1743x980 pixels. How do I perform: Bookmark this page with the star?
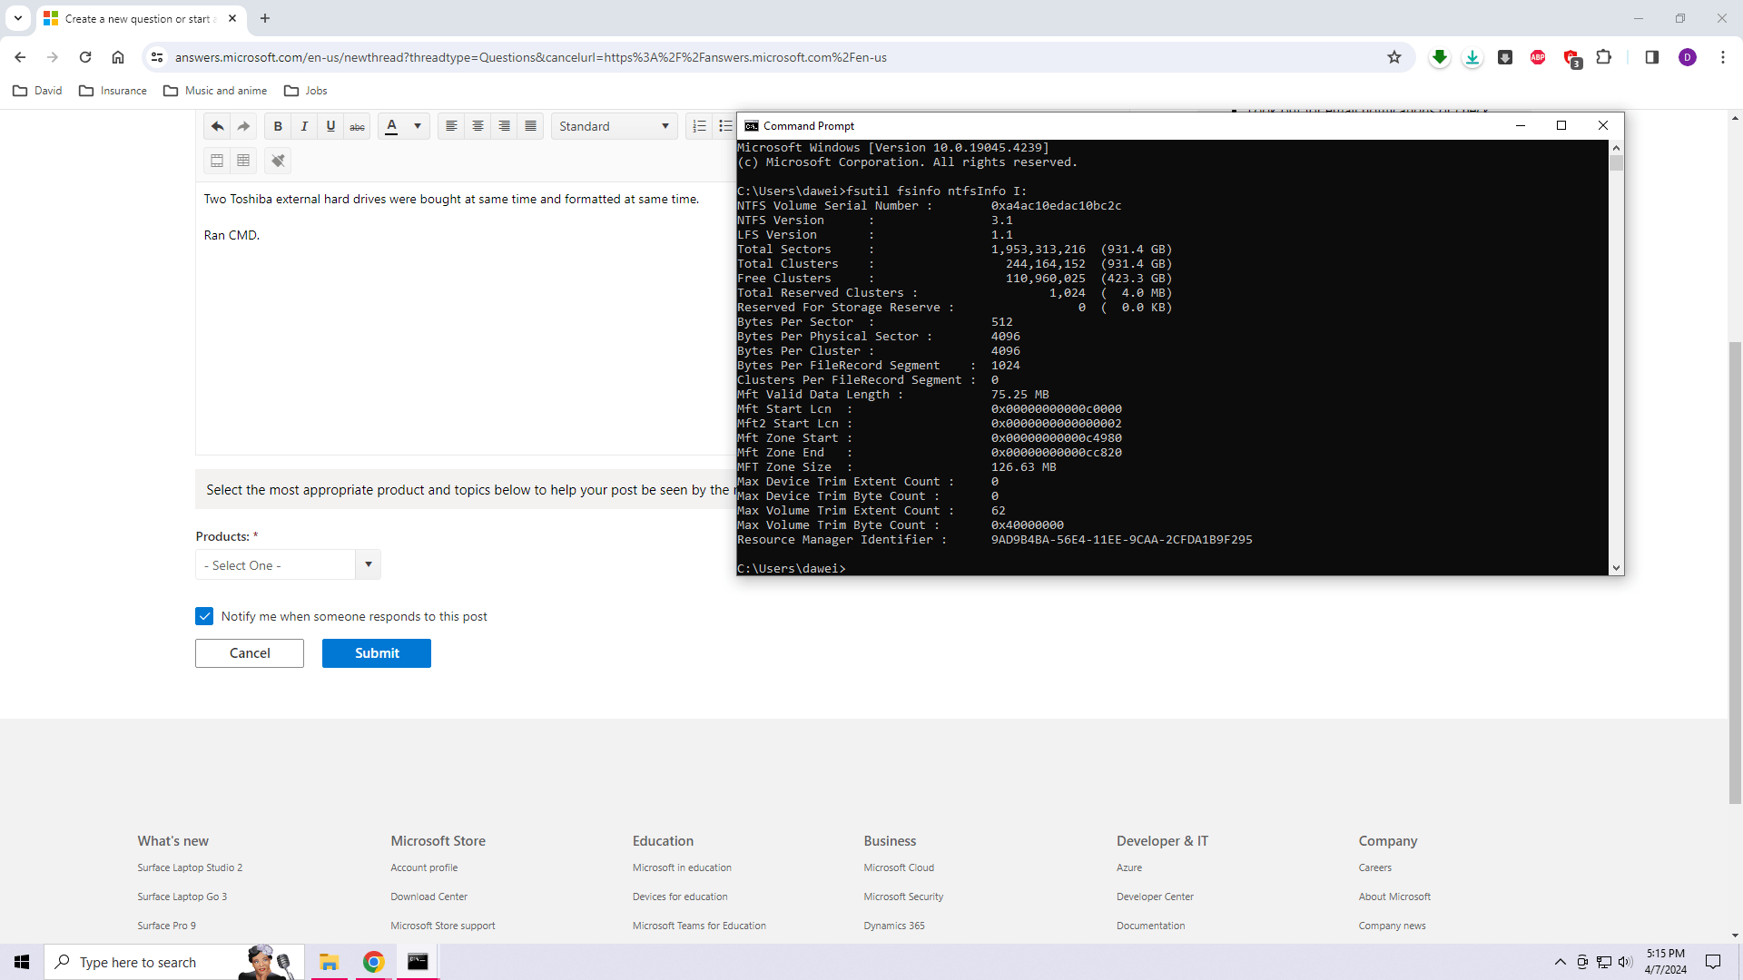tap(1394, 57)
